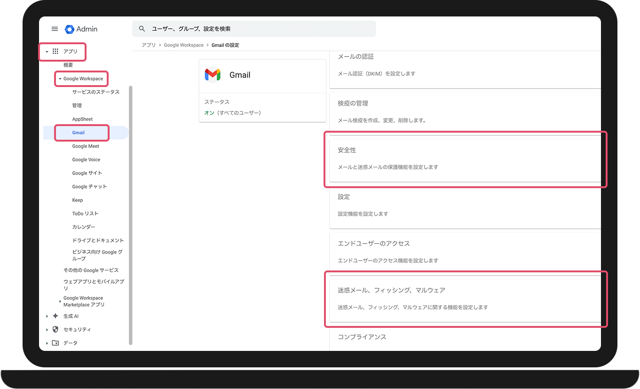Click 設定機能を設定します description

coord(363,214)
